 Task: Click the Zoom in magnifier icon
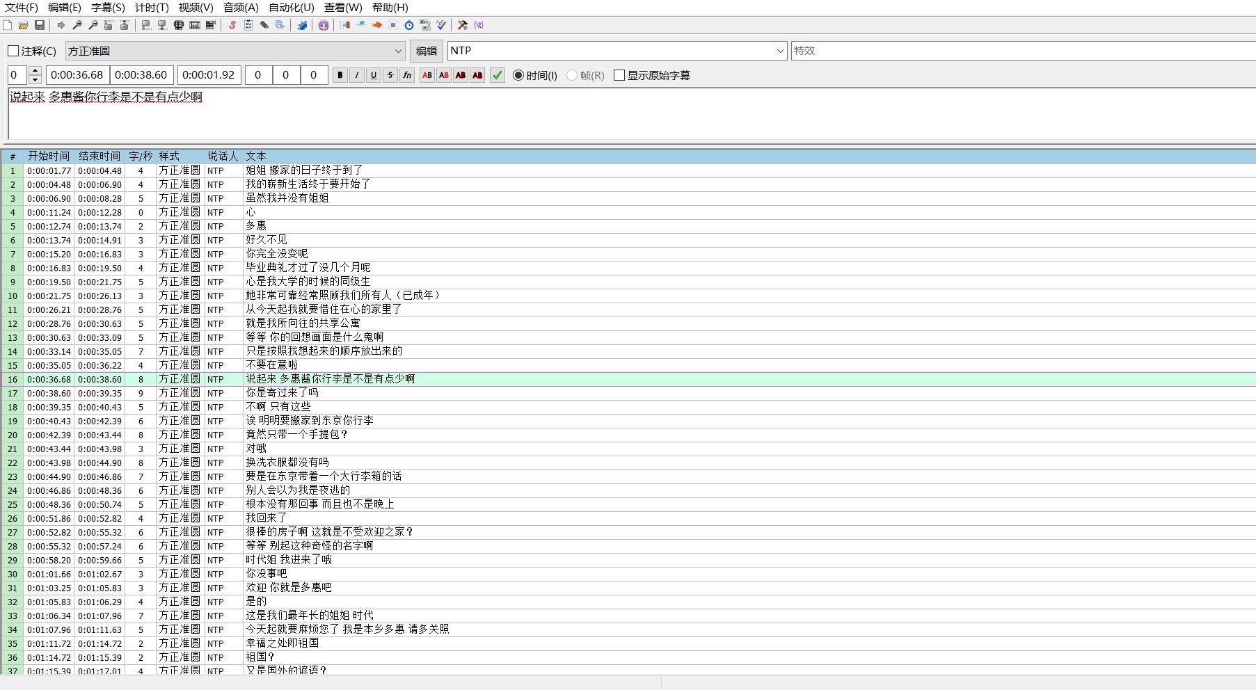pyautogui.click(x=77, y=25)
